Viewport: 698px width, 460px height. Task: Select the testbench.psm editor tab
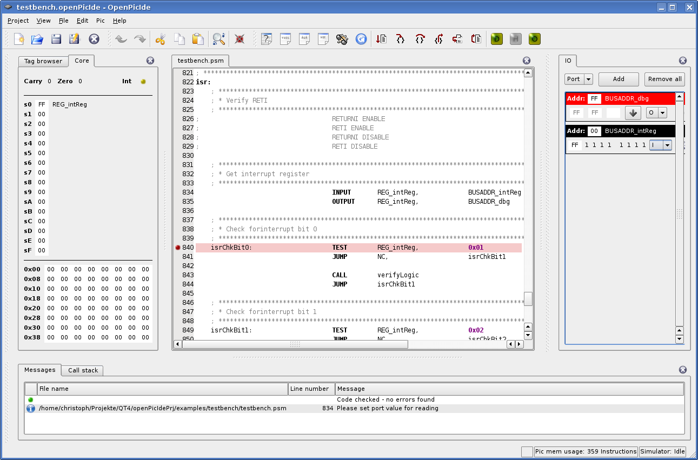(201, 61)
